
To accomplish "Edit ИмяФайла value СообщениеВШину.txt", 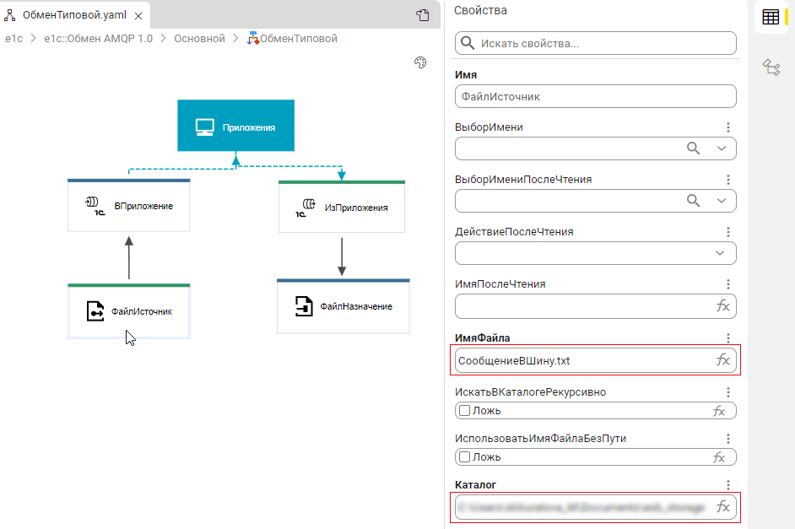I will [x=596, y=360].
